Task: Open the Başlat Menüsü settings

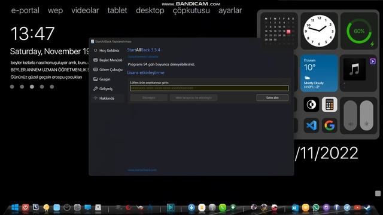Action: (108, 60)
